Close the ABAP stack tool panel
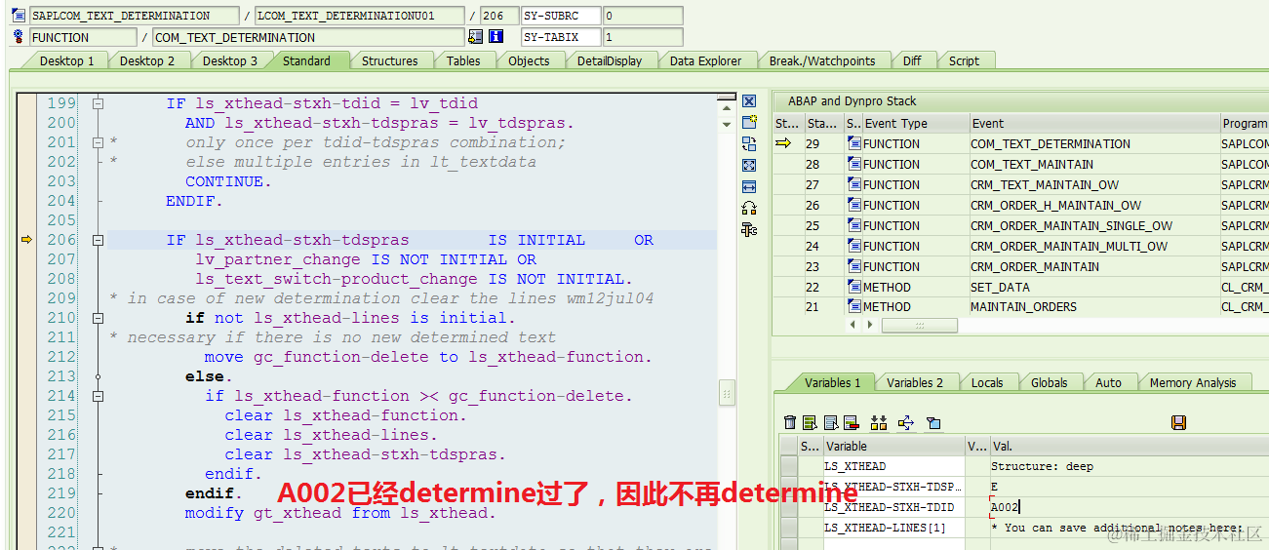Screen dimensions: 1269x550 pyautogui.click(x=749, y=101)
